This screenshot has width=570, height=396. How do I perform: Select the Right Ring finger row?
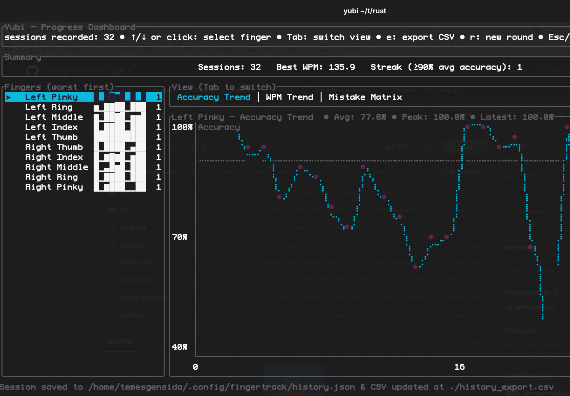[x=83, y=177]
